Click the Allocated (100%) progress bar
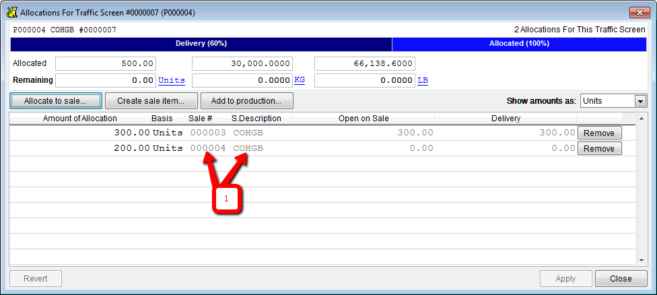This screenshot has width=657, height=295. coord(519,44)
